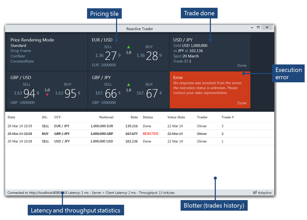Screen dimensions: 307x220
Task: Click EUR / USD SELL price 1.36 27 9
Action: coord(108,56)
